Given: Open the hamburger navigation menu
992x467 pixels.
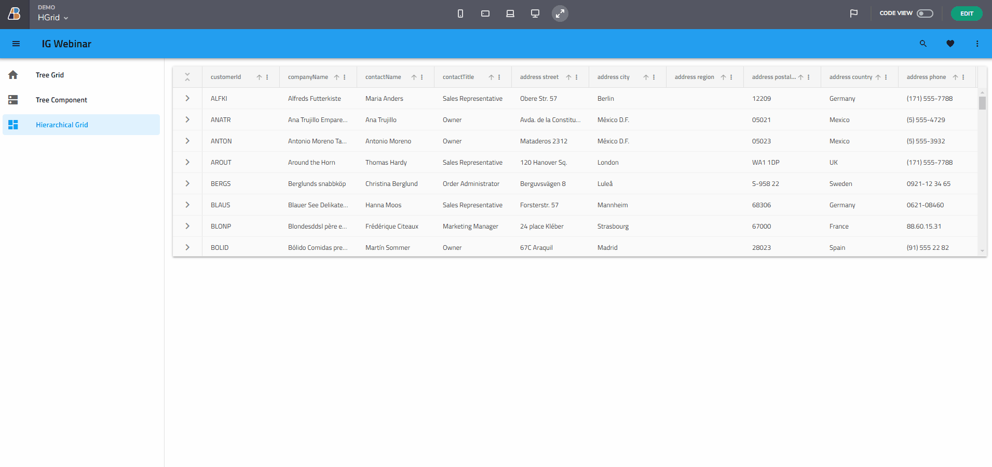Looking at the screenshot, I should point(16,44).
